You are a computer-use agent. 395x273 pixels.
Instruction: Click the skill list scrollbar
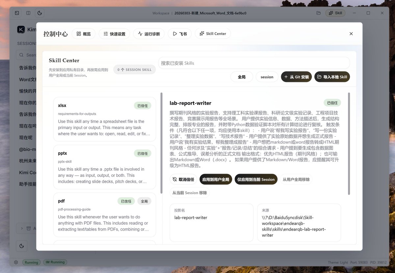(x=161, y=143)
